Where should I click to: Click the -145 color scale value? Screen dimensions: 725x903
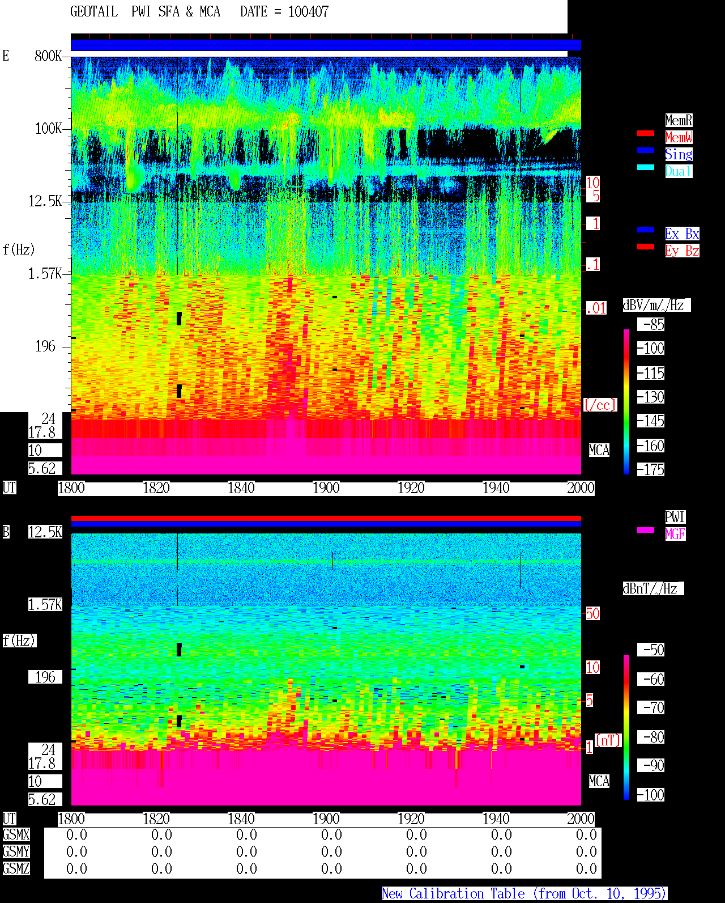(x=651, y=421)
